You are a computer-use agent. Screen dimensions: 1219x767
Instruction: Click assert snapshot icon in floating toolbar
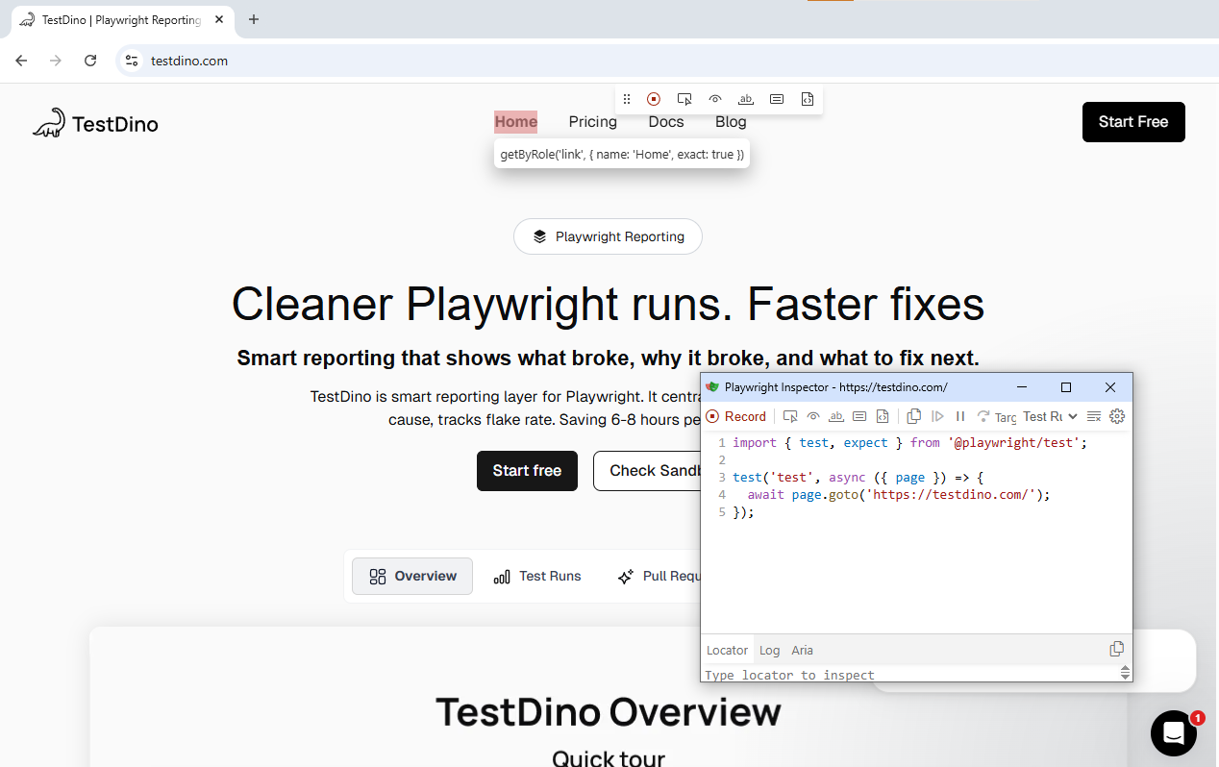tap(808, 99)
